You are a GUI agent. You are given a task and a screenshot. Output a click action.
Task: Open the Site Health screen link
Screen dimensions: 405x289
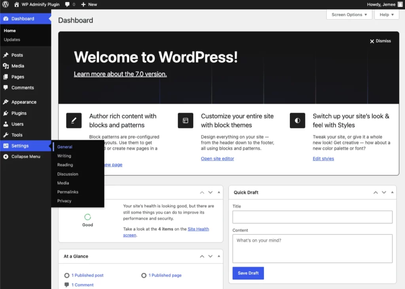click(x=198, y=229)
